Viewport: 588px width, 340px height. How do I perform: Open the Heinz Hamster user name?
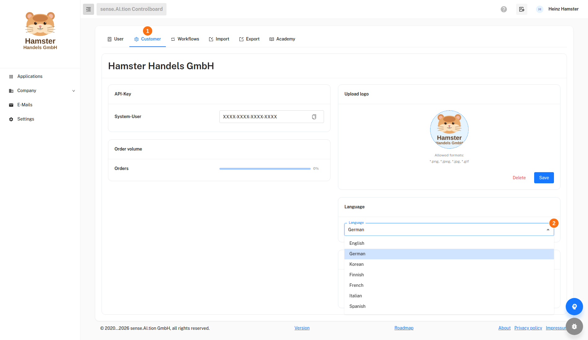pos(564,9)
